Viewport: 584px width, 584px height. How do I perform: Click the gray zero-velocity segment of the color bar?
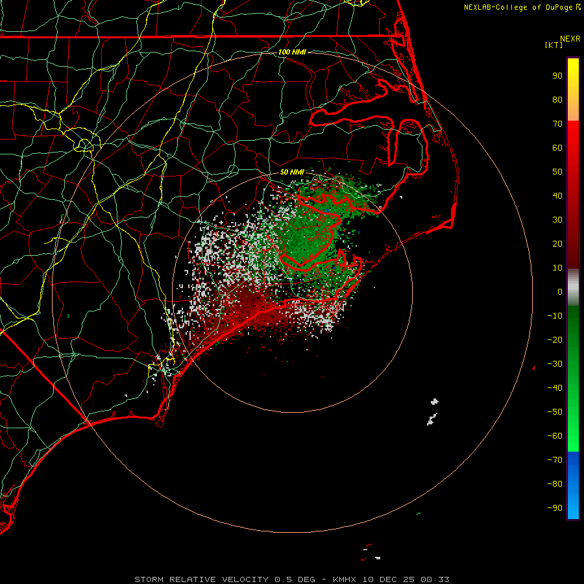tap(573, 287)
